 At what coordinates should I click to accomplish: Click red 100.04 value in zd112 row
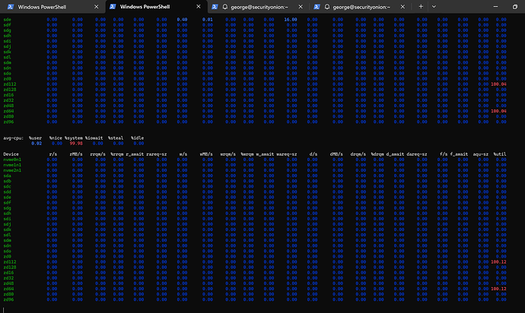tap(498, 84)
